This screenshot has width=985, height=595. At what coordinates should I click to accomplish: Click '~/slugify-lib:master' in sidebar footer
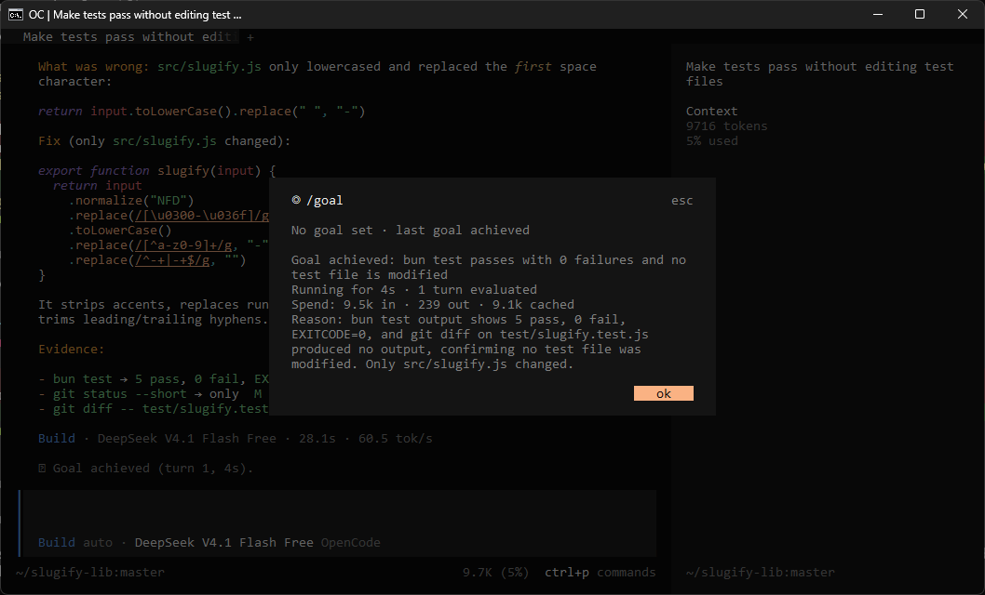[x=760, y=573]
